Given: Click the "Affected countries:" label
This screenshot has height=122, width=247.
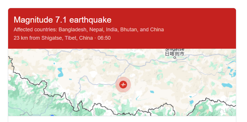Looking at the screenshot, I should (35, 30).
